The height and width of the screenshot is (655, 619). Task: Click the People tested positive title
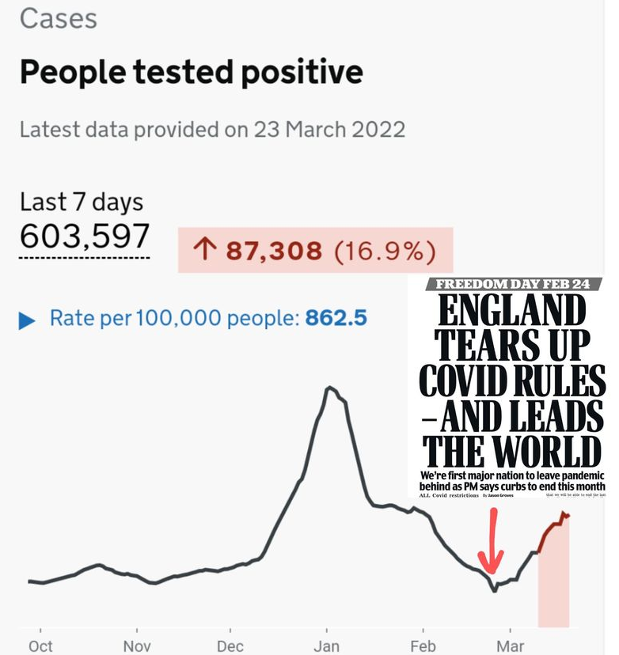coord(192,72)
